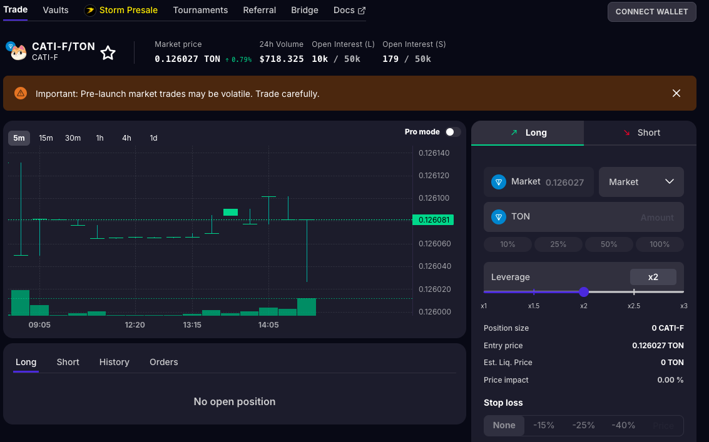709x442 pixels.
Task: Click stop loss custom Price field
Action: 663,425
